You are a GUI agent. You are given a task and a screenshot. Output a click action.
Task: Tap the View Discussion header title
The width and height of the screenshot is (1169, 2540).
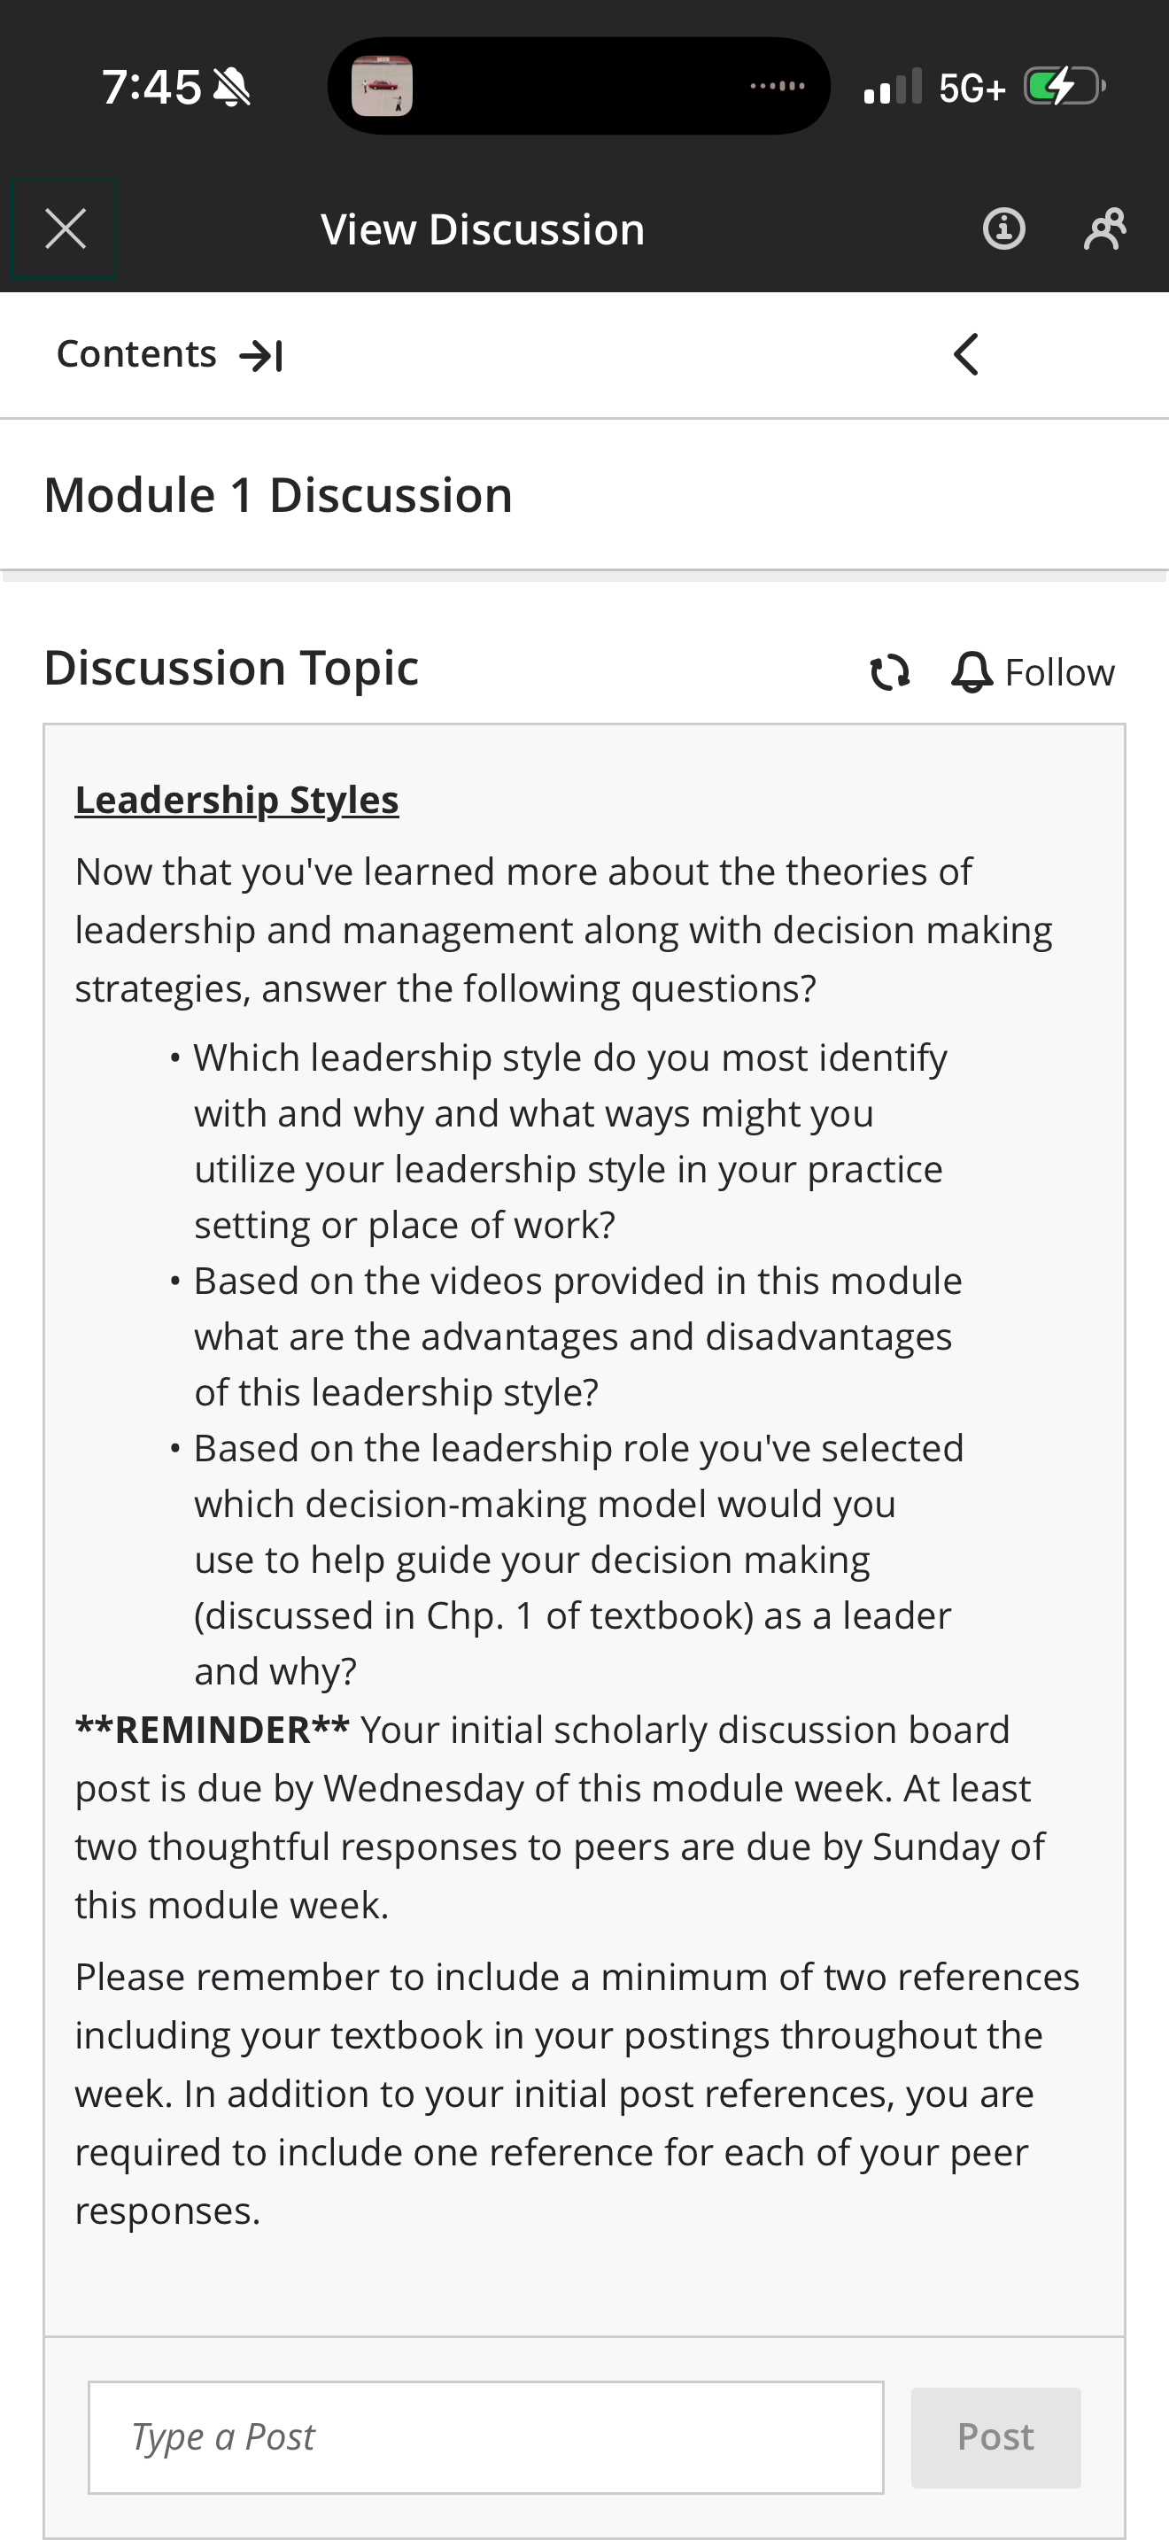tap(483, 229)
